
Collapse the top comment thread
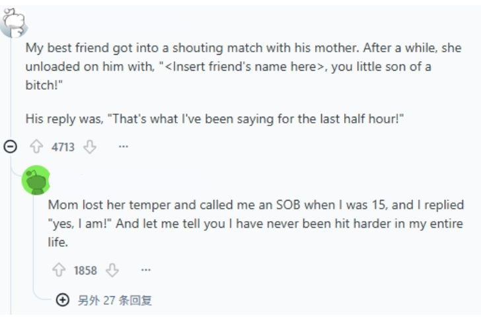(x=11, y=146)
